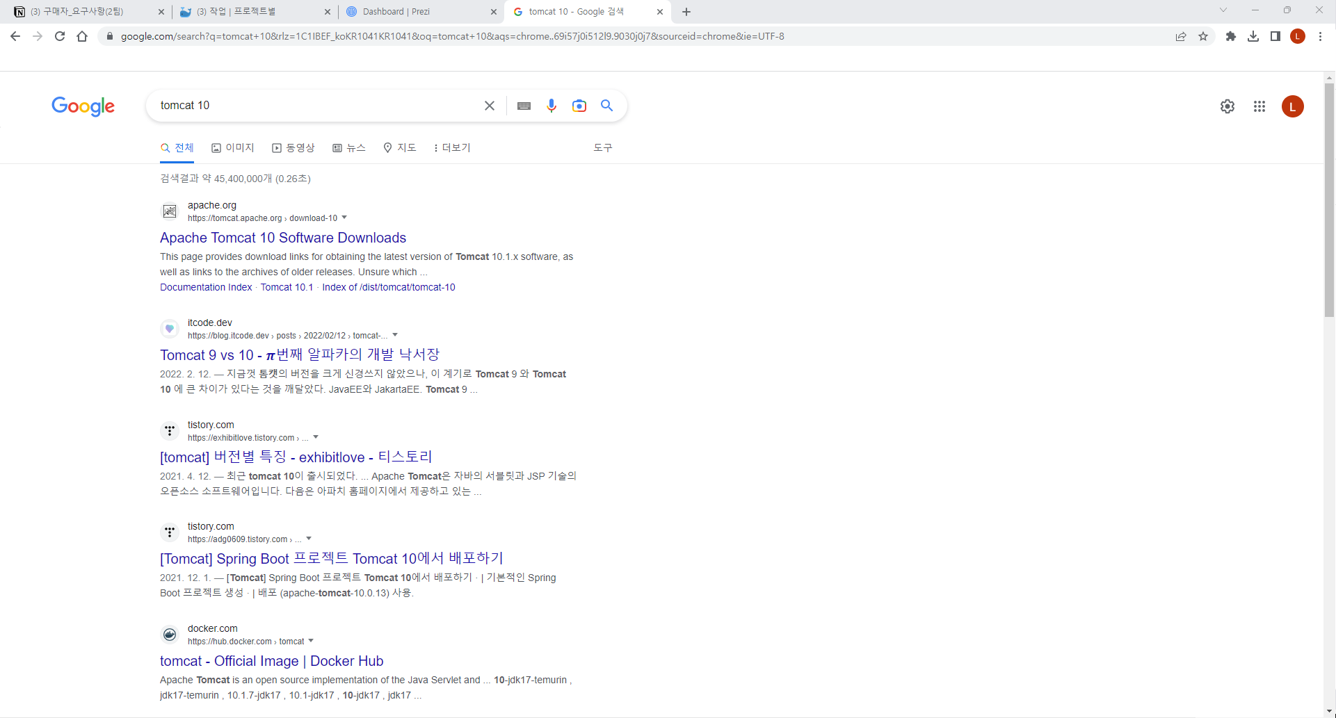The image size is (1336, 718).
Task: Click the docker.com site favicon
Action: coord(170,635)
